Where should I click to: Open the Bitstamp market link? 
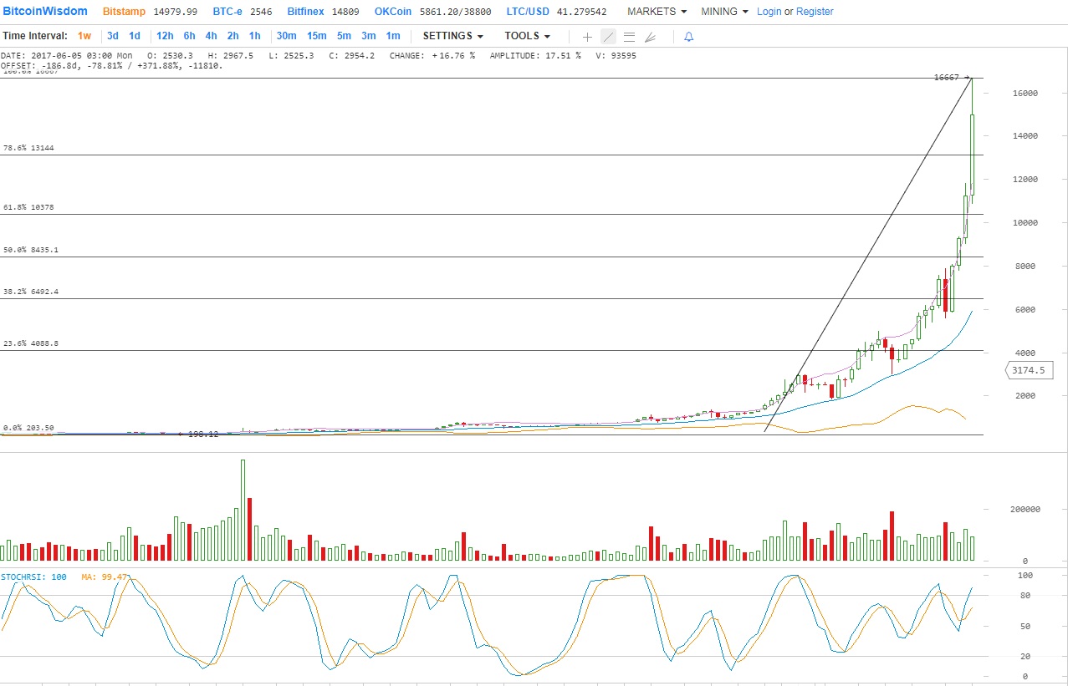125,12
